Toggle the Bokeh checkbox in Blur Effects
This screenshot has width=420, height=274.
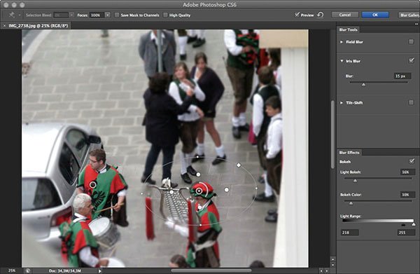412,161
